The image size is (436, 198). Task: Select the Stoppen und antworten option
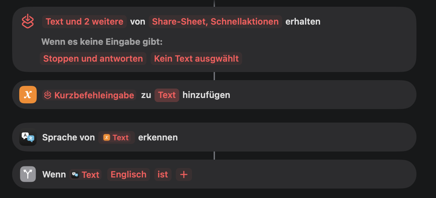93,58
